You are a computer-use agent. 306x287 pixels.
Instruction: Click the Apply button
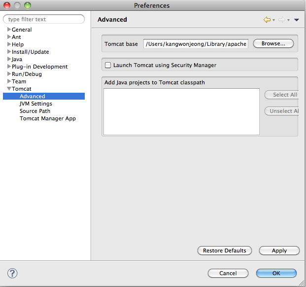click(279, 251)
